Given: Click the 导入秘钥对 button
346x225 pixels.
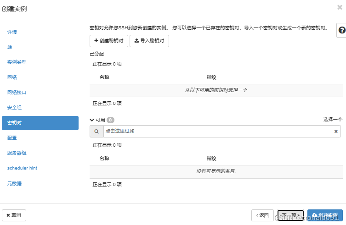Looking at the screenshot, I should 149,41.
